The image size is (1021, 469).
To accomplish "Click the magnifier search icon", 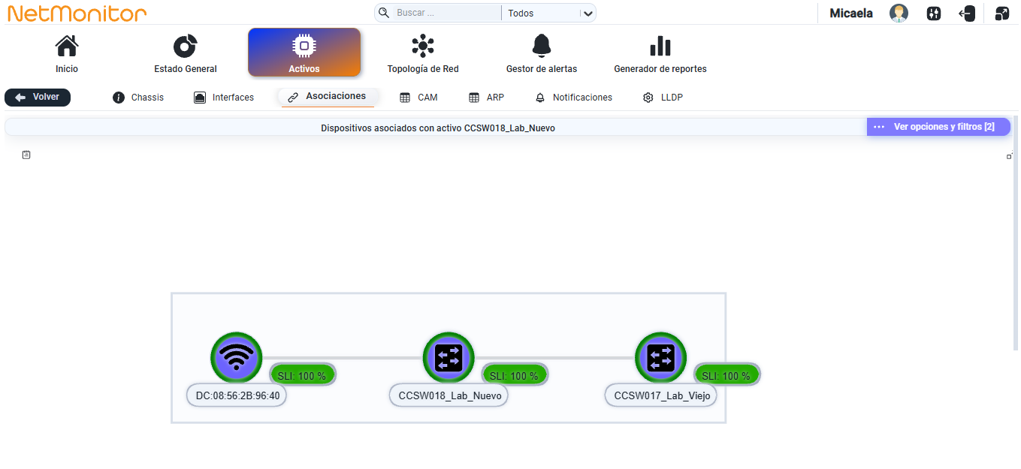I will click(x=384, y=13).
